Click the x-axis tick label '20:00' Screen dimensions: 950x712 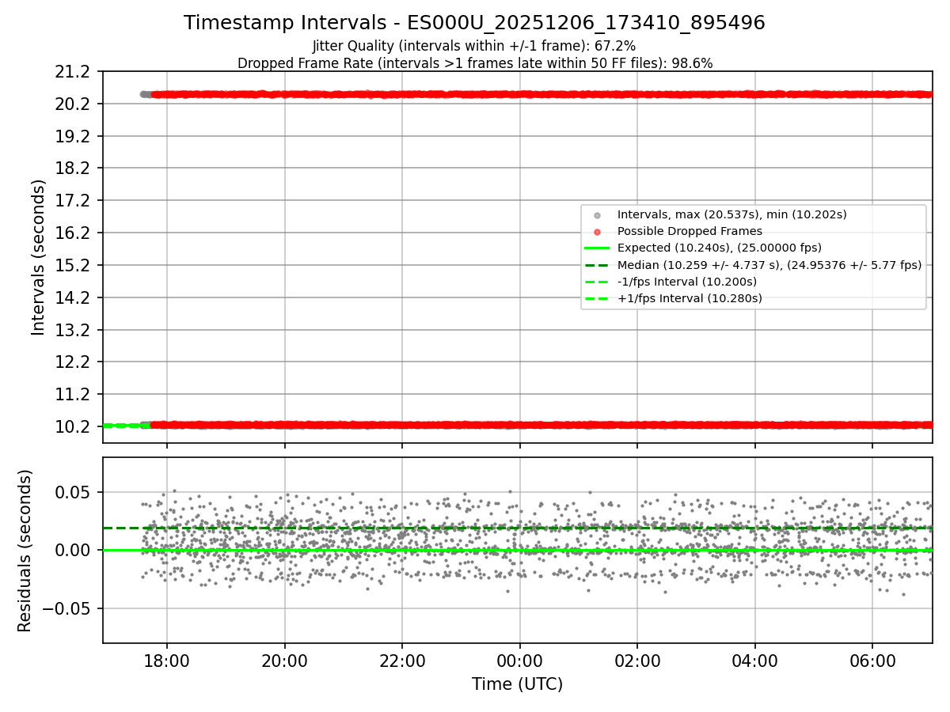[284, 661]
